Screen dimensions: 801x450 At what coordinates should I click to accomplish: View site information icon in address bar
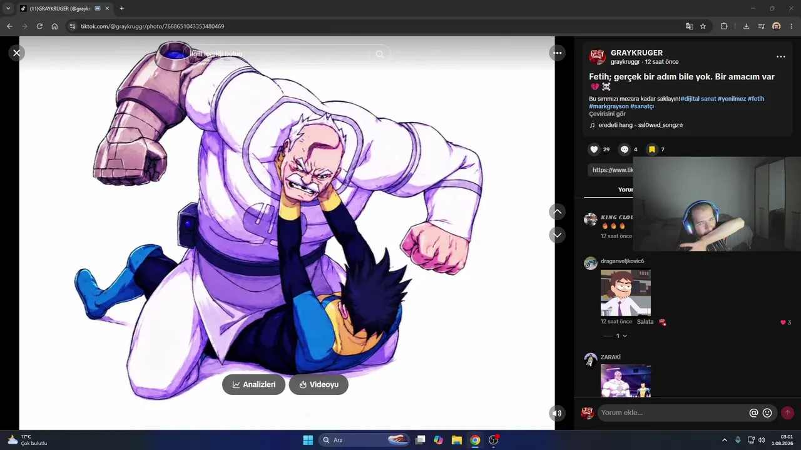click(x=73, y=26)
